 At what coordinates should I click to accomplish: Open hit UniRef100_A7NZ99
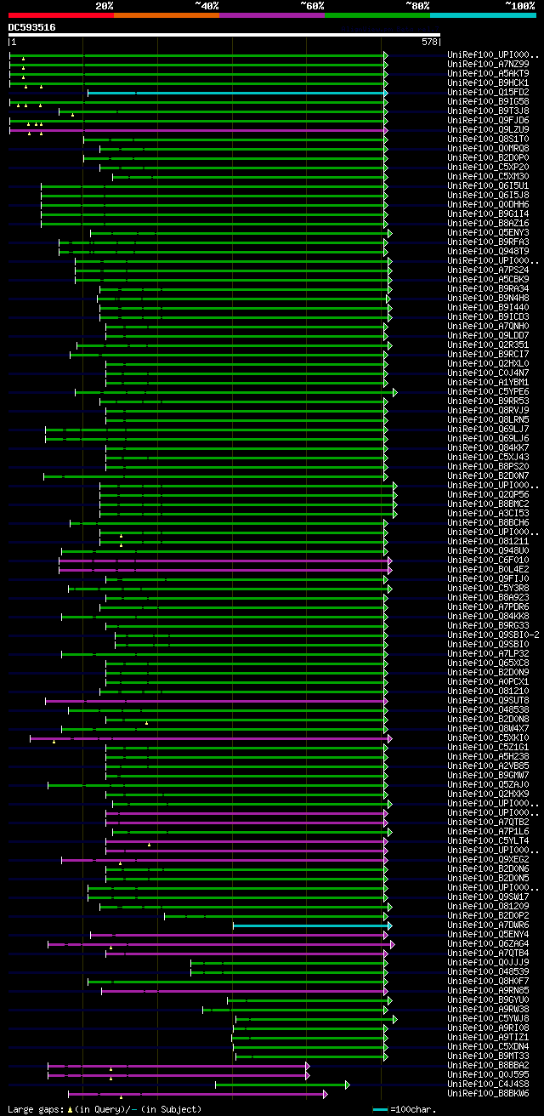[488, 65]
